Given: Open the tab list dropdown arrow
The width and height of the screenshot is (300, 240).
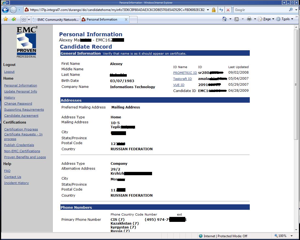Looking at the screenshot, I should pyautogui.click(x=29, y=19).
